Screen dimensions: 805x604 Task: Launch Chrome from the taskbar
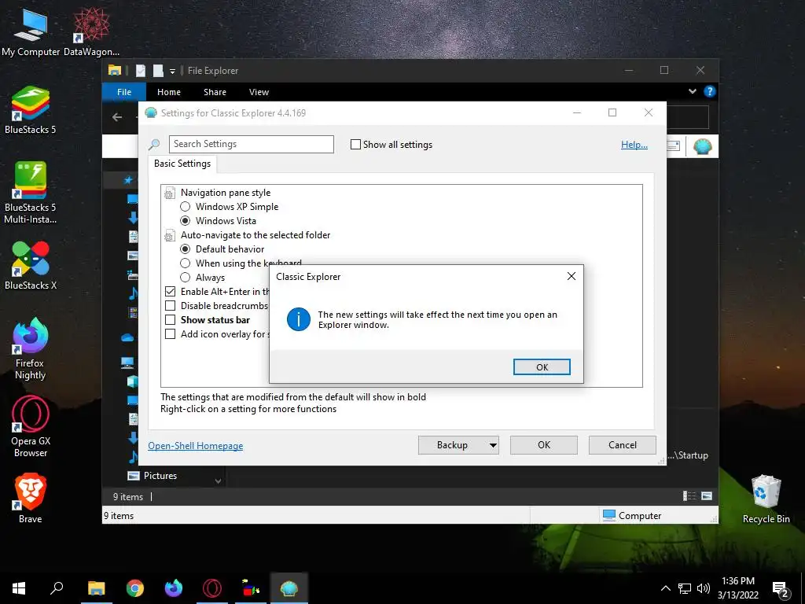(135, 588)
